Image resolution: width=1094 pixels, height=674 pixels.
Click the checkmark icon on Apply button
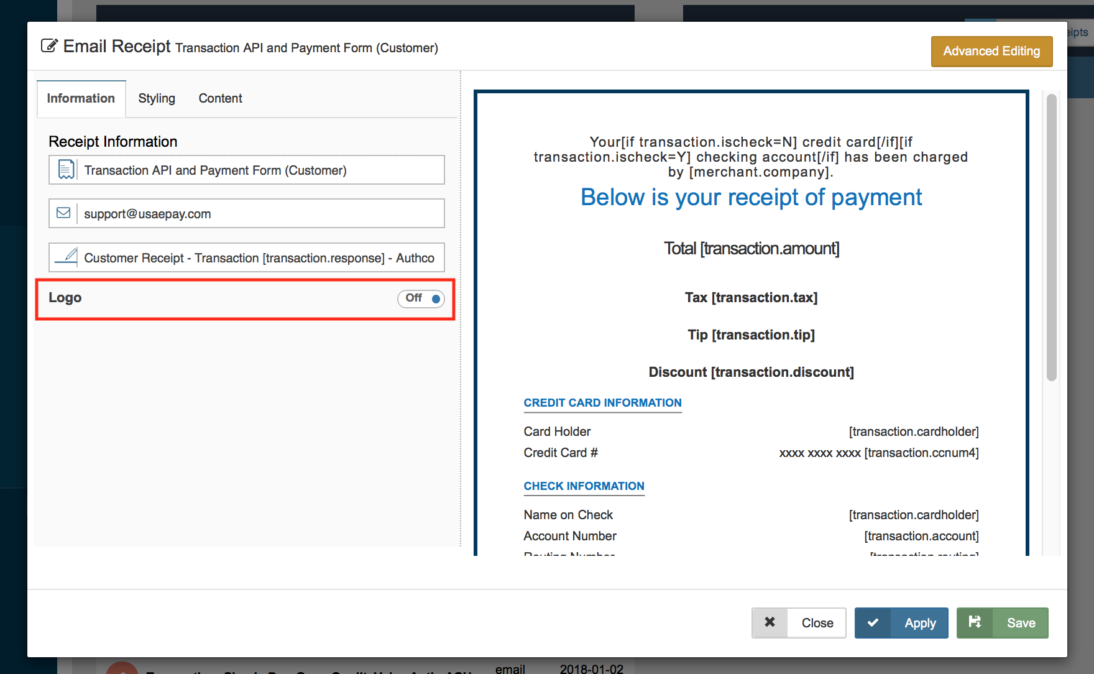click(x=873, y=622)
